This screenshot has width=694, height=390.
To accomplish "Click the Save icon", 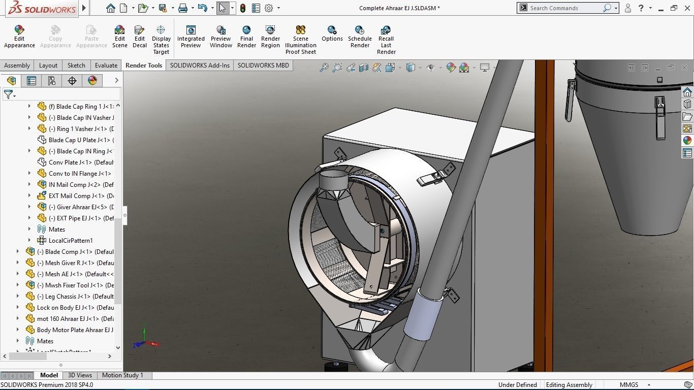I will (x=163, y=8).
